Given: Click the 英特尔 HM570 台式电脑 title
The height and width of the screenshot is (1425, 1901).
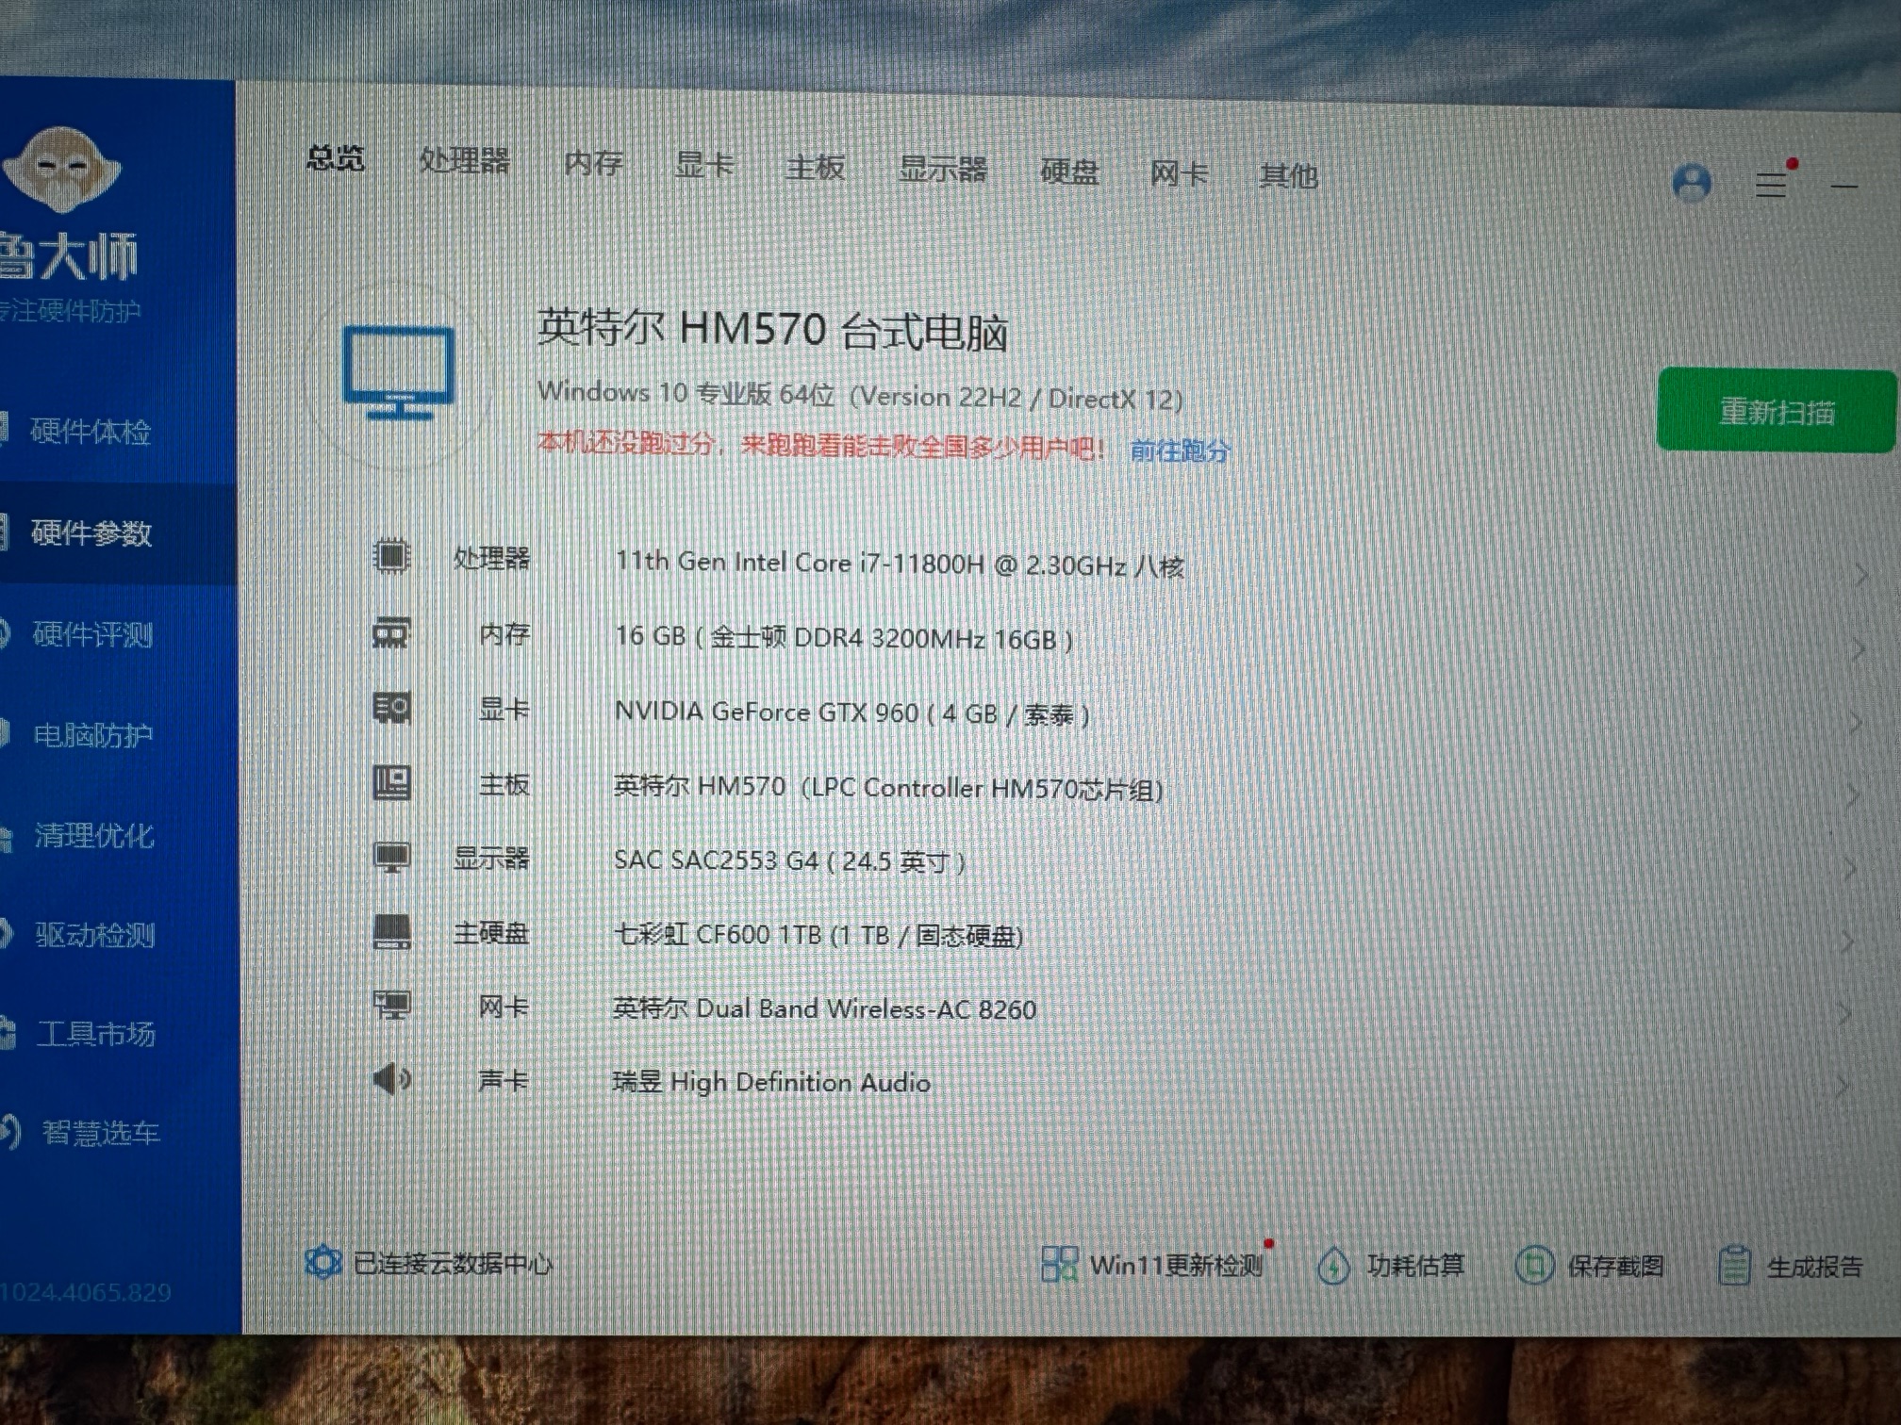Looking at the screenshot, I should pos(773,329).
